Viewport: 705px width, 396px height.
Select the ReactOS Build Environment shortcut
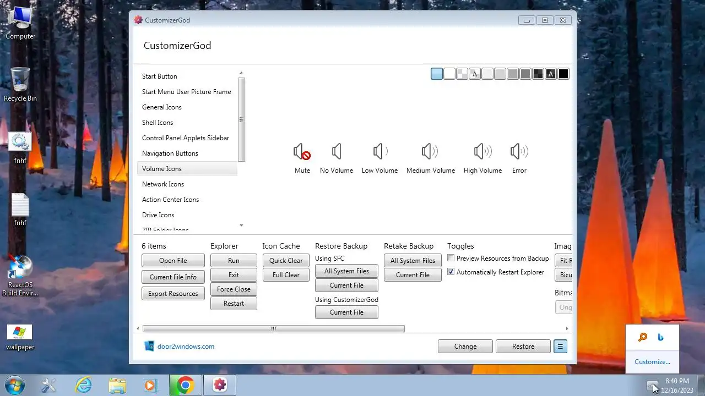click(20, 276)
